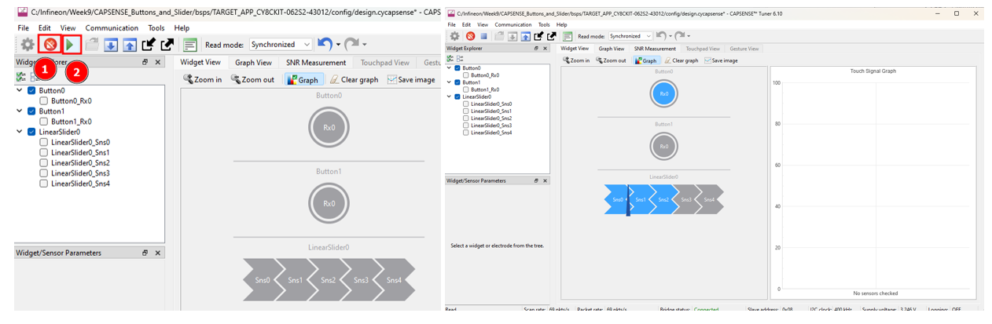Click the Zoom in button in left Widget View

[202, 79]
